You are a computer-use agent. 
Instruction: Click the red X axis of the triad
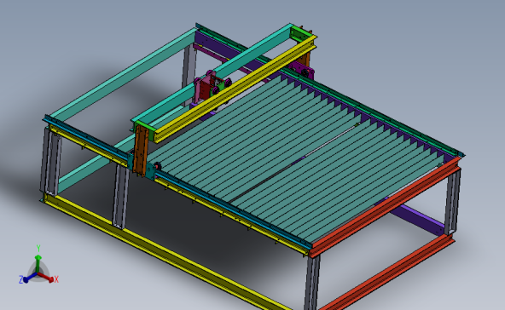click(x=47, y=278)
